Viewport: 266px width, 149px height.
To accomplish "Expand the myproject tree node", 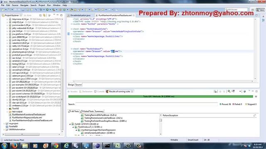I will (x=4, y=124).
